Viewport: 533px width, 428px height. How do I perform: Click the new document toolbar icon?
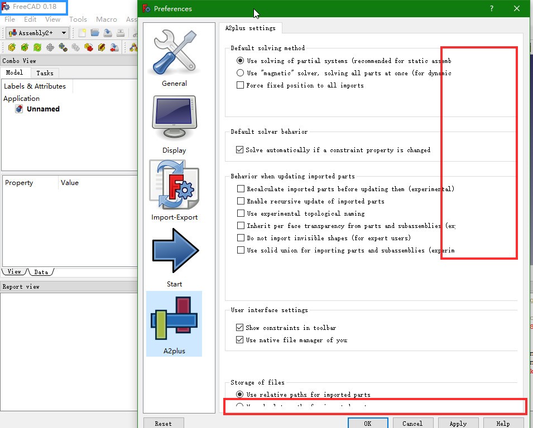pyautogui.click(x=83, y=33)
